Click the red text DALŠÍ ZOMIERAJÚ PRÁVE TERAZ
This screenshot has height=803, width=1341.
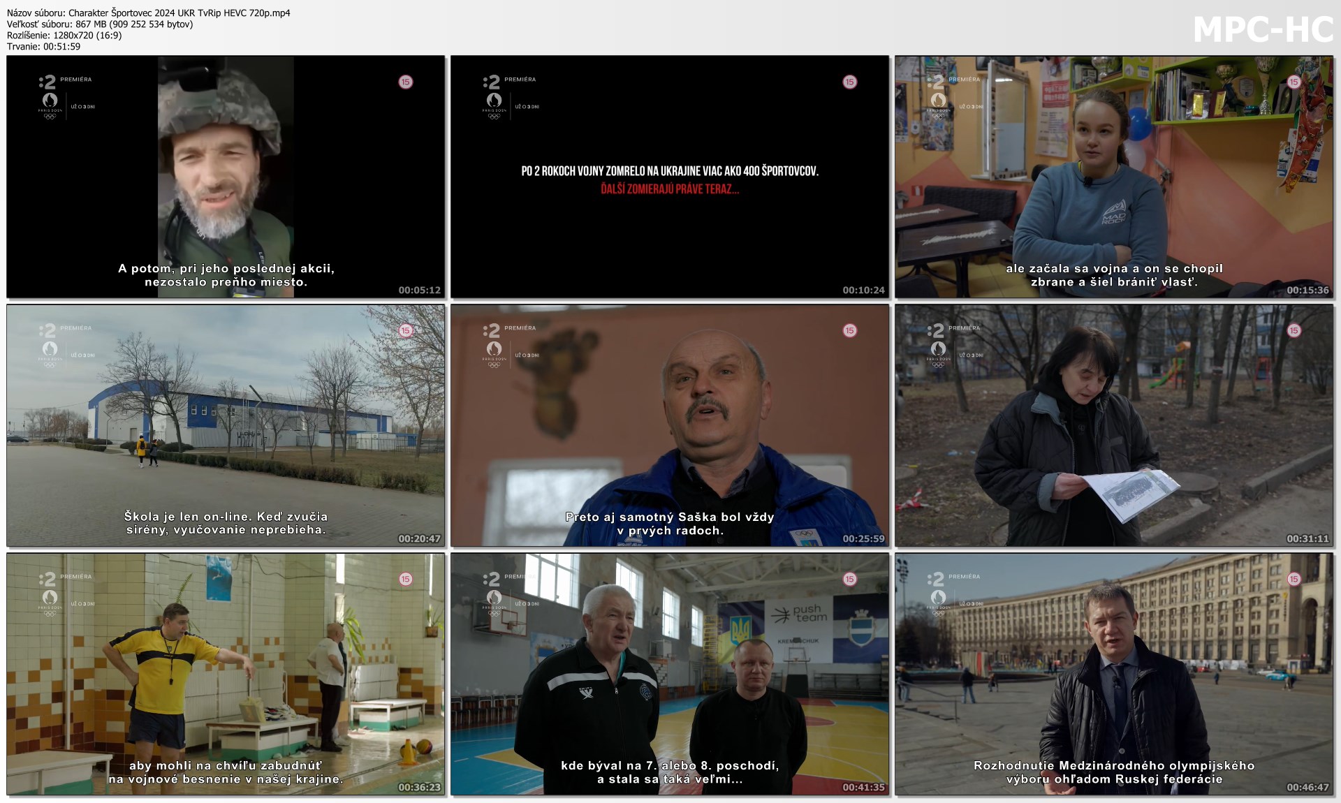tap(669, 189)
